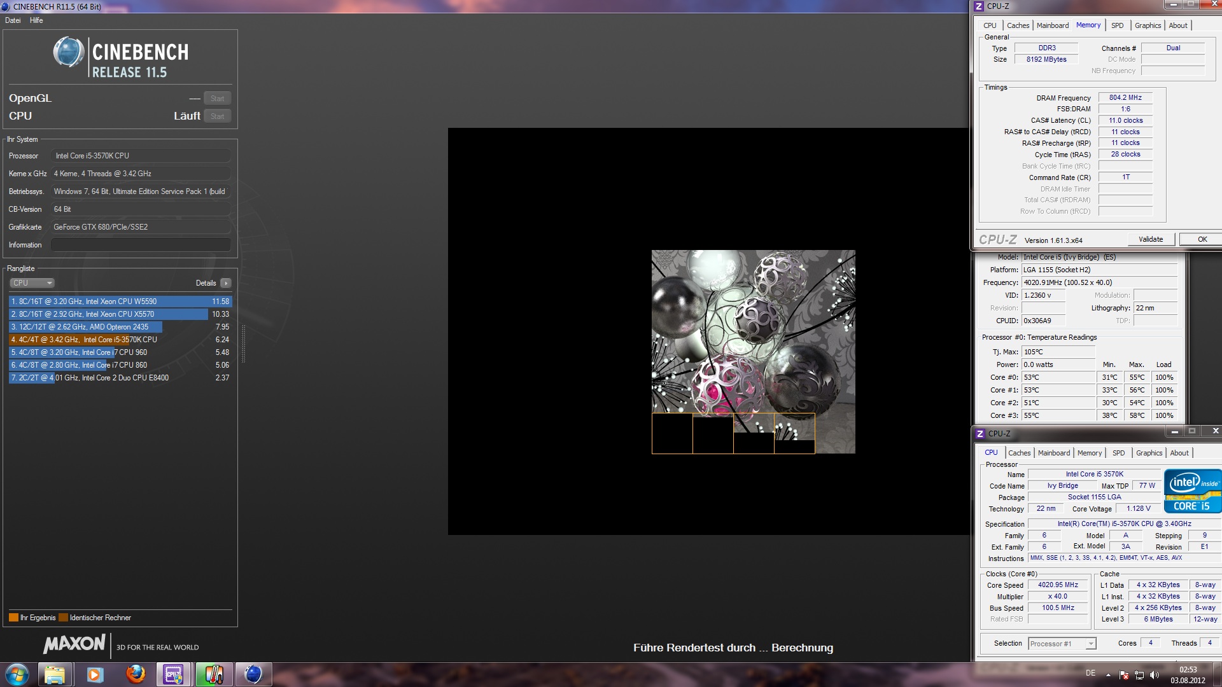Open the Processor #1 selection dropdown
The image size is (1222, 687).
(1062, 644)
